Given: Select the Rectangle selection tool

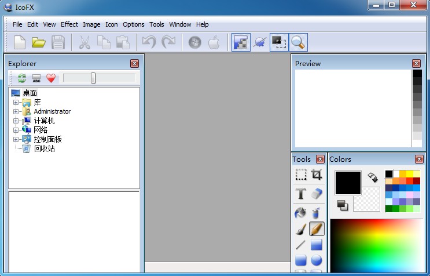Looking at the screenshot, I should (x=301, y=175).
